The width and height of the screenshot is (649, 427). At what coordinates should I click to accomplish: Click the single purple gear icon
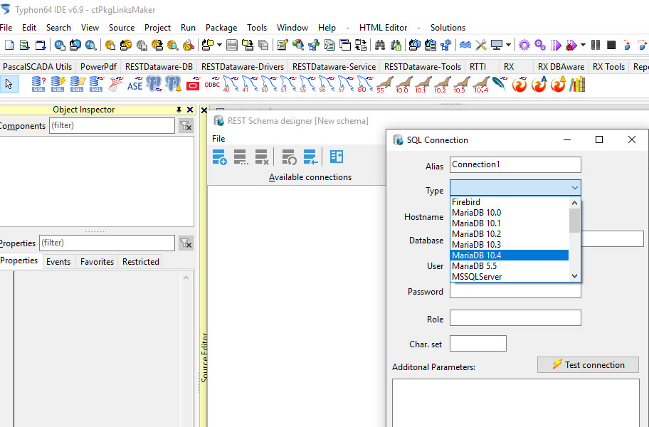524,45
